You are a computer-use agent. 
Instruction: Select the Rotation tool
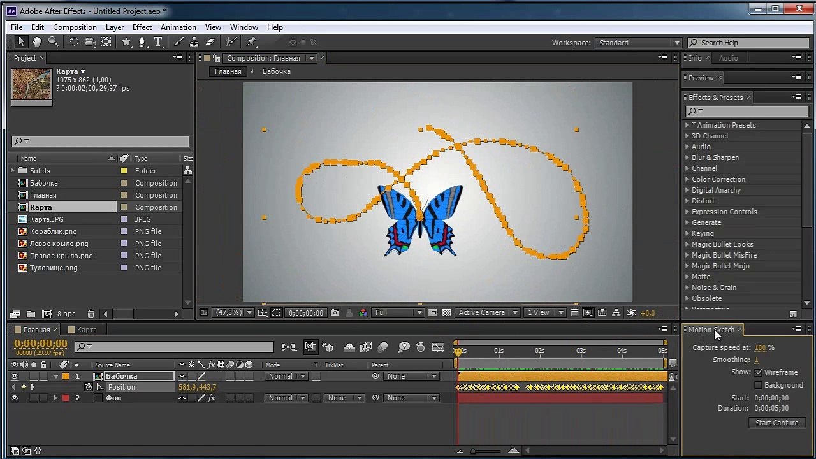74,42
